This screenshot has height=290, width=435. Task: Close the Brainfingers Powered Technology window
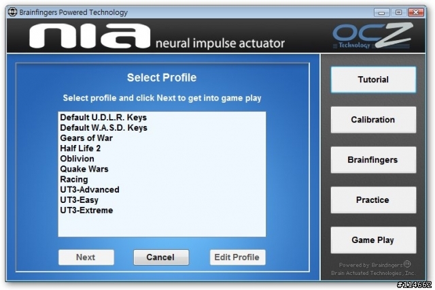tap(415, 12)
